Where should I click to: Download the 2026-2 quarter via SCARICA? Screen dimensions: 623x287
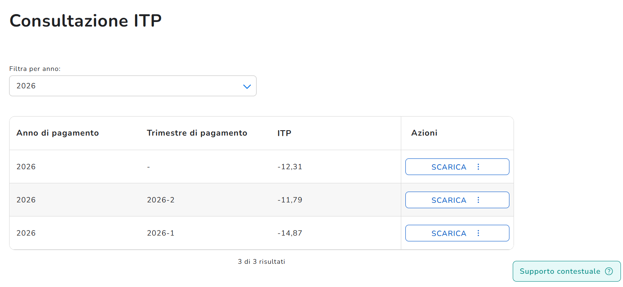(x=449, y=200)
